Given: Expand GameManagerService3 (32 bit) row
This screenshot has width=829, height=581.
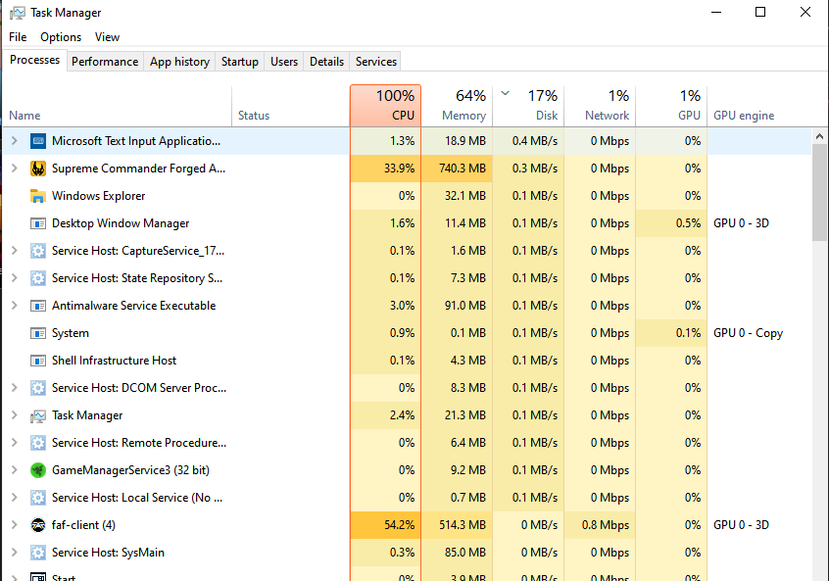Looking at the screenshot, I should (x=15, y=470).
